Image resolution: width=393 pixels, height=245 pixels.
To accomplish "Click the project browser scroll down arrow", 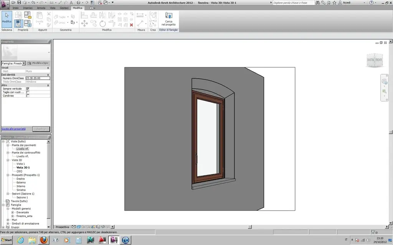I will tap(48, 227).
